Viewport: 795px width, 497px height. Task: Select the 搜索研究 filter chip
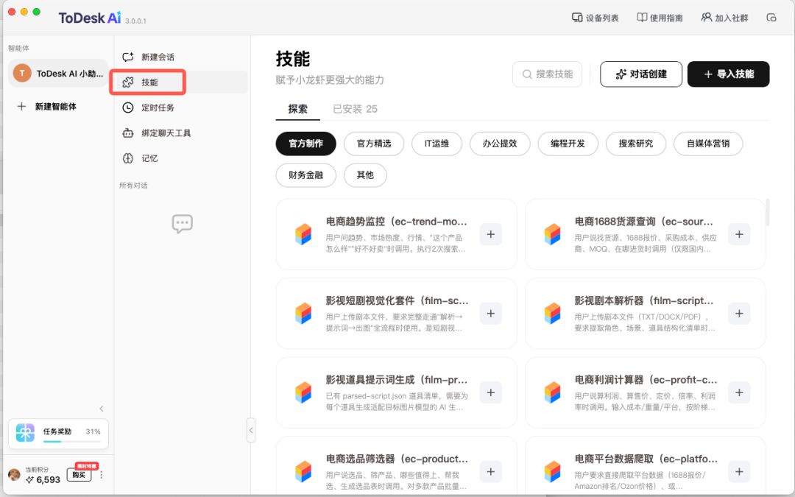636,144
